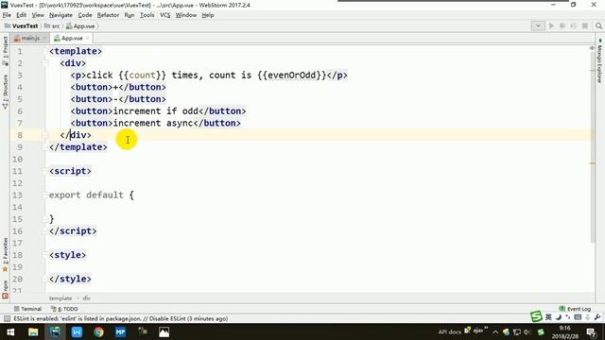Collapse the template tag at line 1
Screen dimensions: 605x340
click(44, 51)
